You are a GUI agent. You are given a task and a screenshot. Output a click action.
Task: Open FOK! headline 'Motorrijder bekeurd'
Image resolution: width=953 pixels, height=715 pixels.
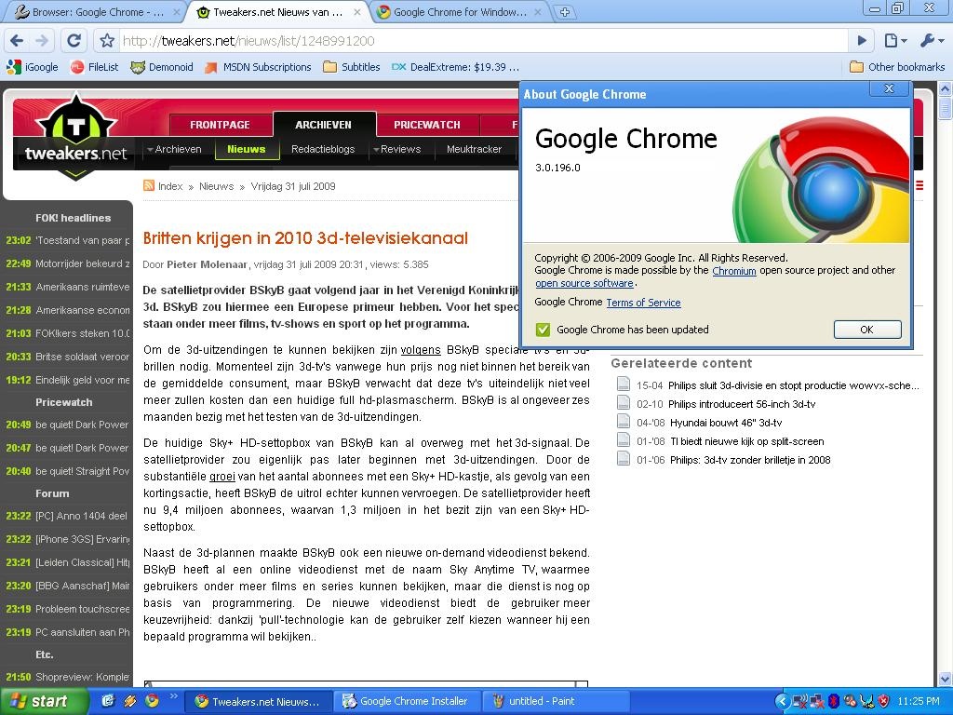[x=83, y=263]
